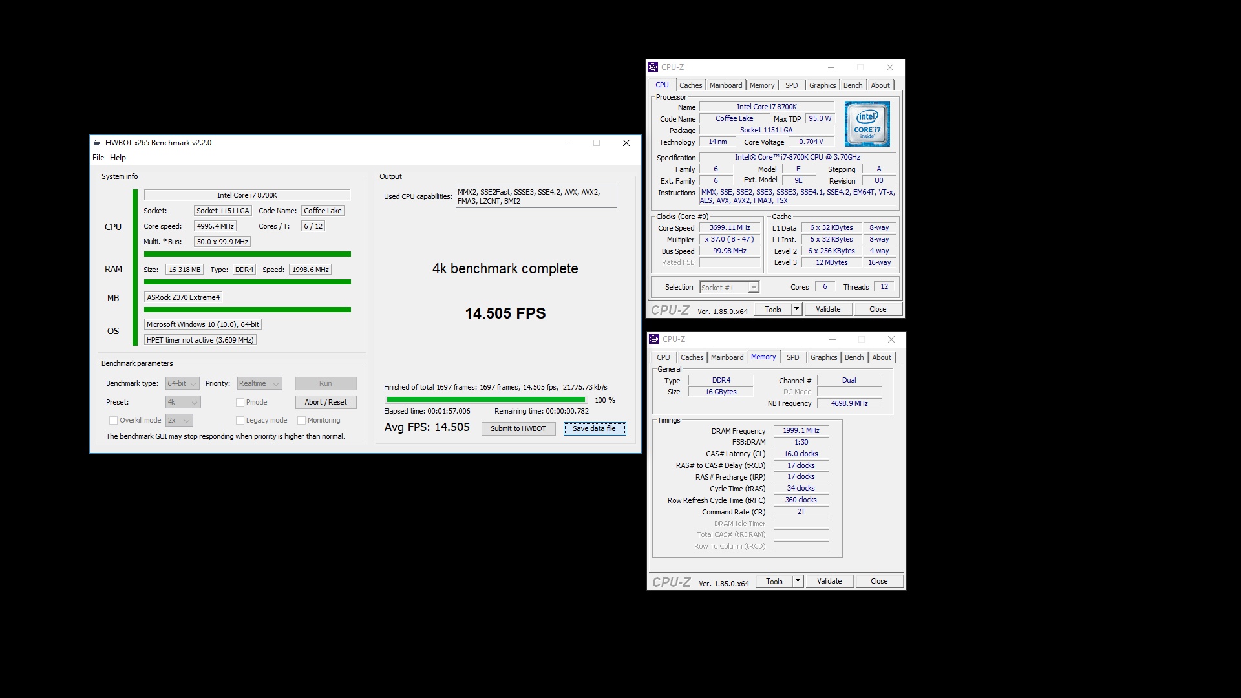Close the bottom CPU-Z window via X
The width and height of the screenshot is (1241, 698).
point(891,339)
